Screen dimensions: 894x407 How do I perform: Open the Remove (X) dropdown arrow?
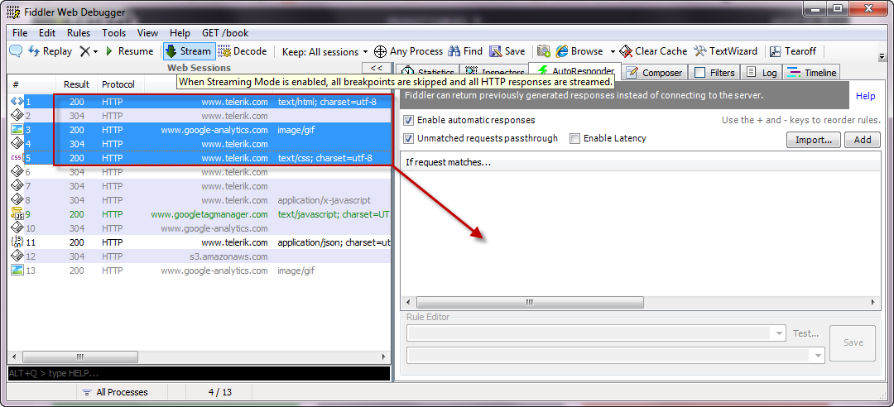(x=95, y=52)
